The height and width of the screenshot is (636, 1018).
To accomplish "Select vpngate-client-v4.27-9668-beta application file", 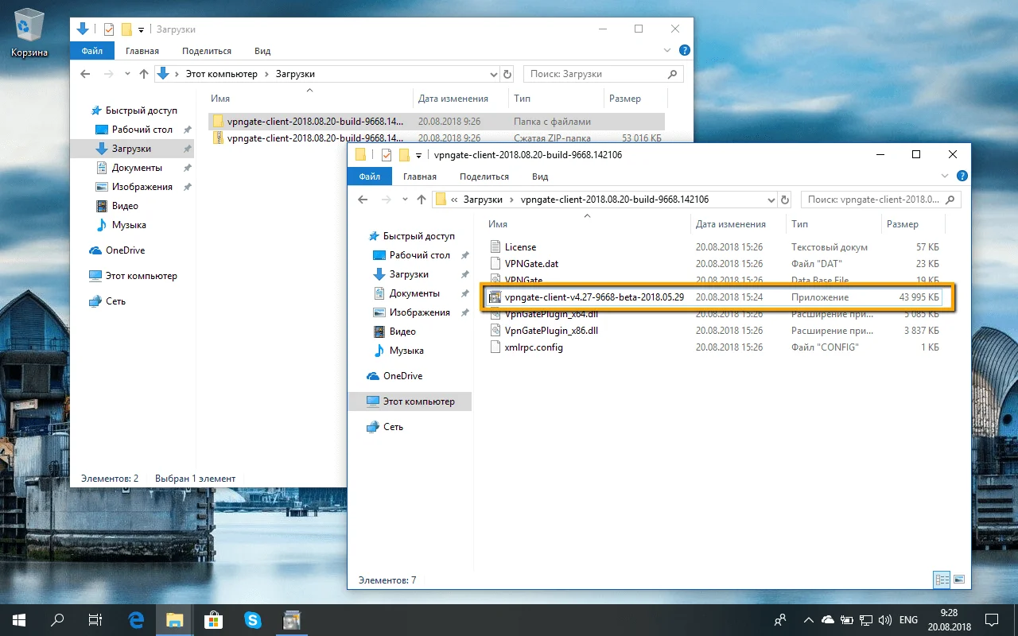I will (x=713, y=297).
